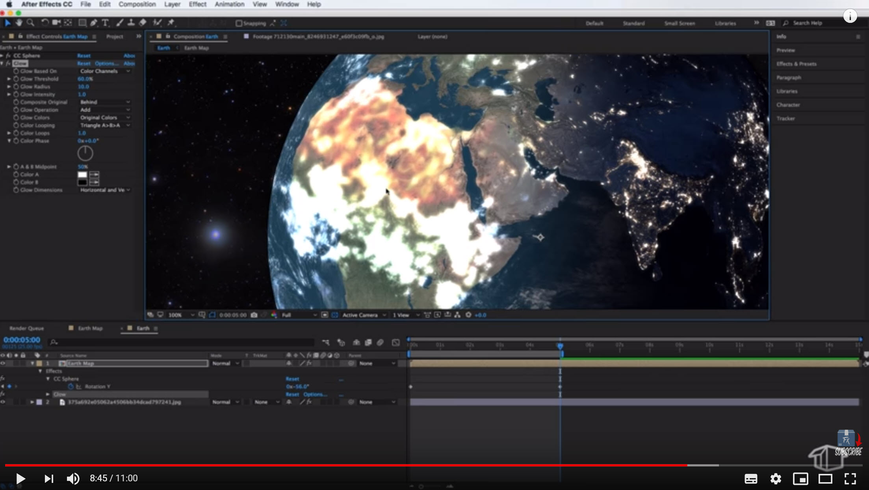Open YouTube settings gear
This screenshot has height=490, width=869.
coord(776,479)
